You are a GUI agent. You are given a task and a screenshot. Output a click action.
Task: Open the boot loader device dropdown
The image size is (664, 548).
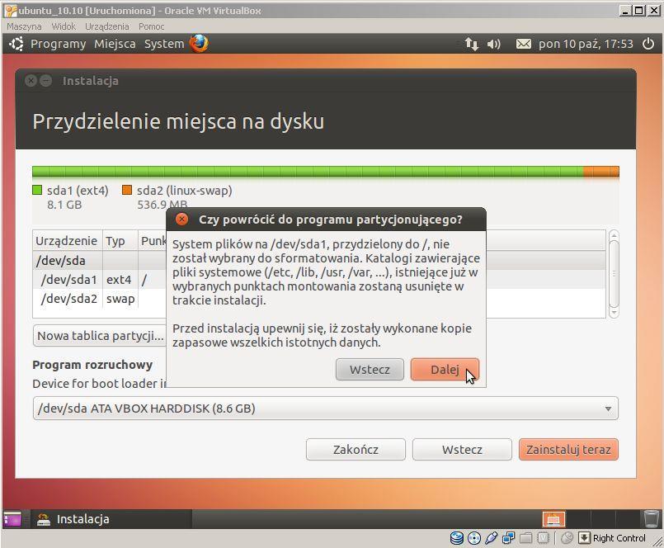point(325,409)
